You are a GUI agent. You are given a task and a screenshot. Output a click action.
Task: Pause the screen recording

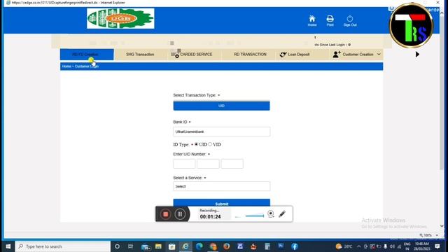point(180,214)
